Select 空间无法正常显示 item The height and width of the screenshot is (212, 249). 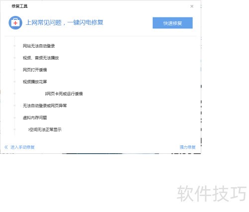click(45, 129)
